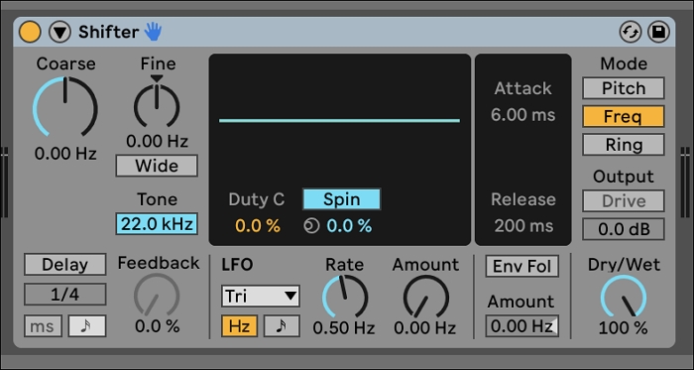
Task: Enable the Delay button
Action: point(65,265)
